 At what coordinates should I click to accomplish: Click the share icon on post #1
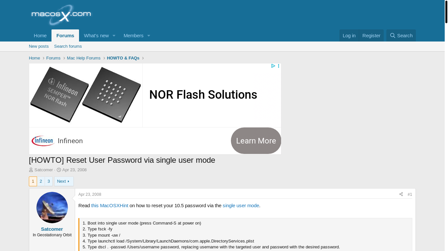(401, 194)
